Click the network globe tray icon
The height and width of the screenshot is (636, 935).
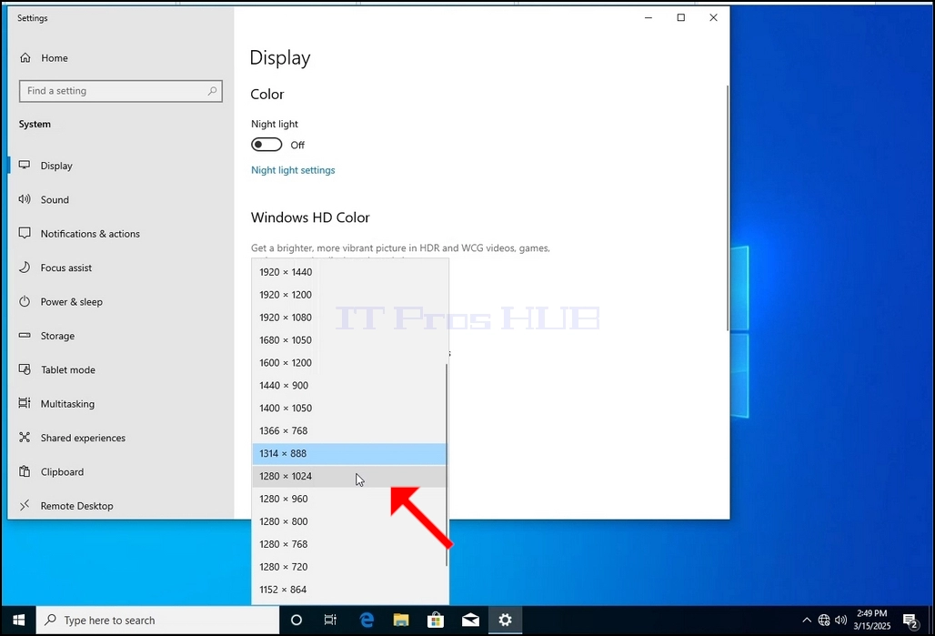(823, 621)
